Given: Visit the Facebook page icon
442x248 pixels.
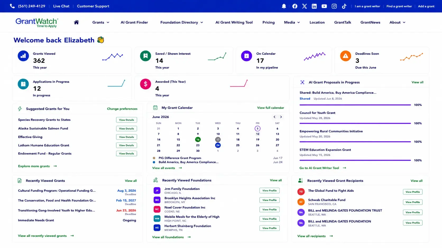Looking at the screenshot, I should (x=295, y=6).
